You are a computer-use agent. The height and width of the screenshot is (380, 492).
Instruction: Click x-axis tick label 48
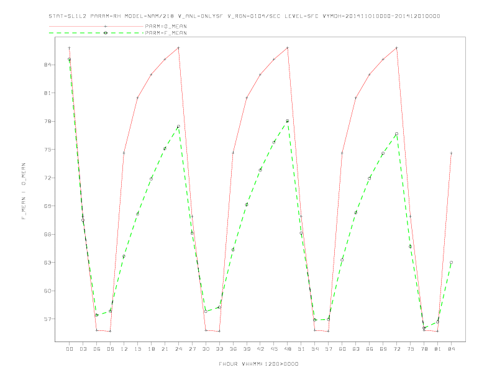288,349
